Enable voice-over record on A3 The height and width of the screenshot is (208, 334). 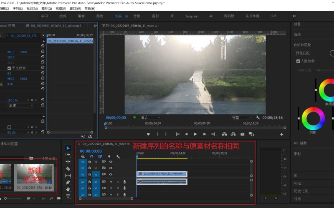(x=124, y=194)
